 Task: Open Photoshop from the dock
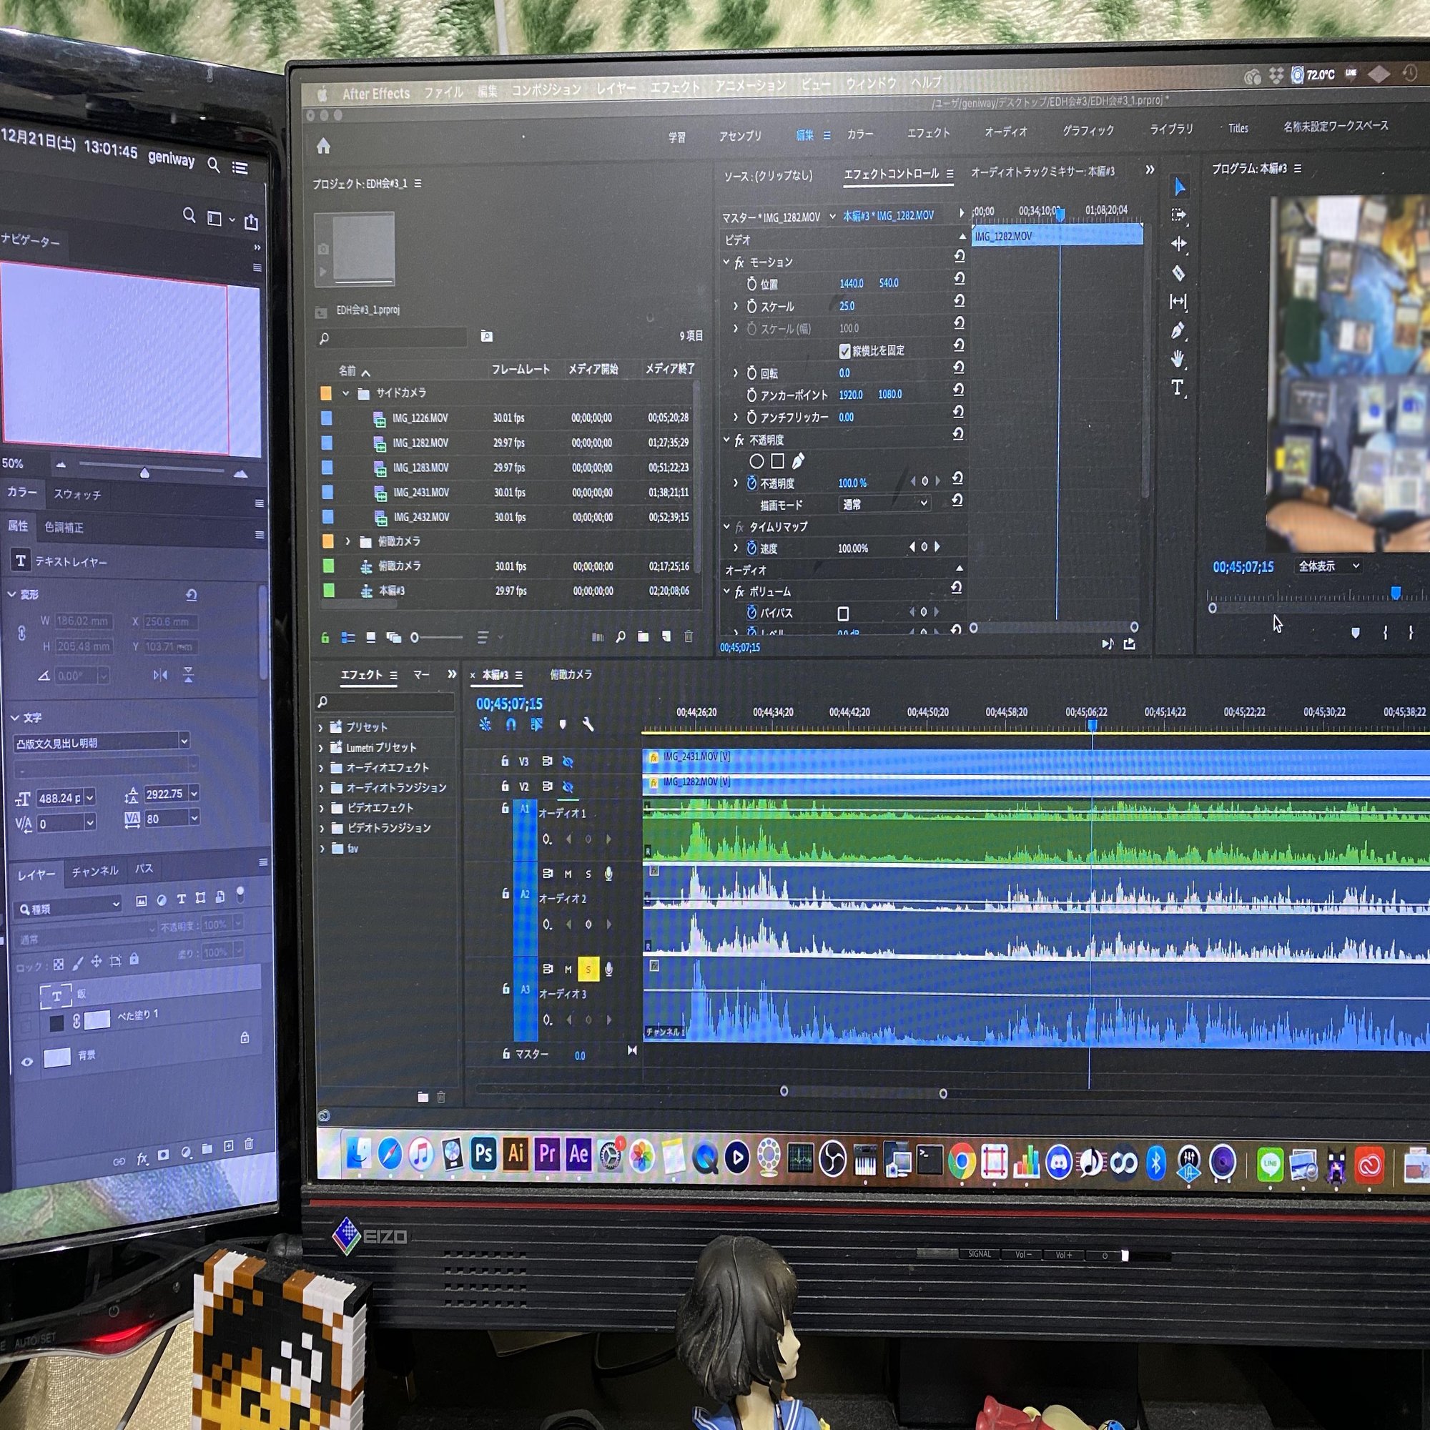coord(483,1154)
